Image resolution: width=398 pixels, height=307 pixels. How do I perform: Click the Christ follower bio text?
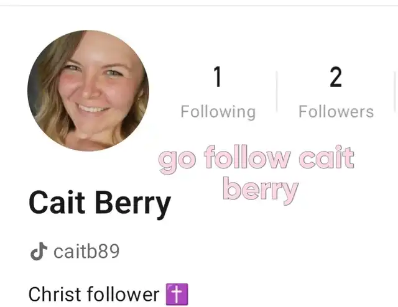pyautogui.click(x=94, y=295)
